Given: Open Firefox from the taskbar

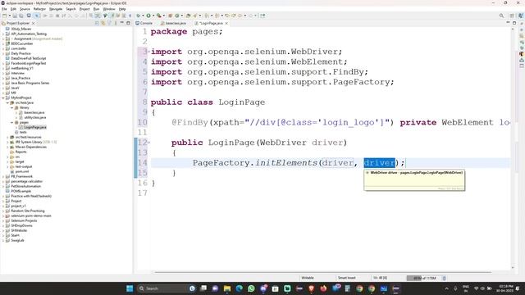Looking at the screenshot, I should [x=323, y=288].
